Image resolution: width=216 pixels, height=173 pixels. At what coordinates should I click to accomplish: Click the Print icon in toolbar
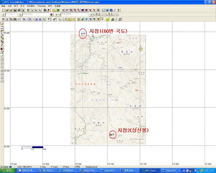coord(19,10)
